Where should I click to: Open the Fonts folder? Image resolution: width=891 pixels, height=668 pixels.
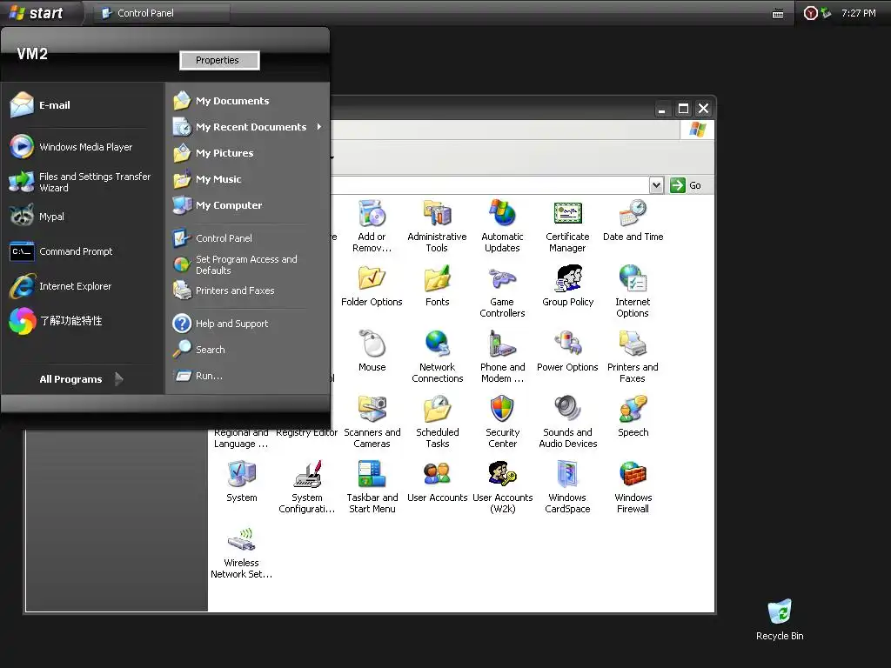[x=437, y=285]
